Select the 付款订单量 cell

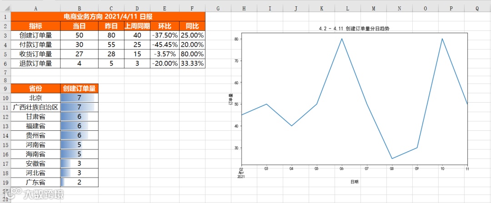tap(36, 45)
